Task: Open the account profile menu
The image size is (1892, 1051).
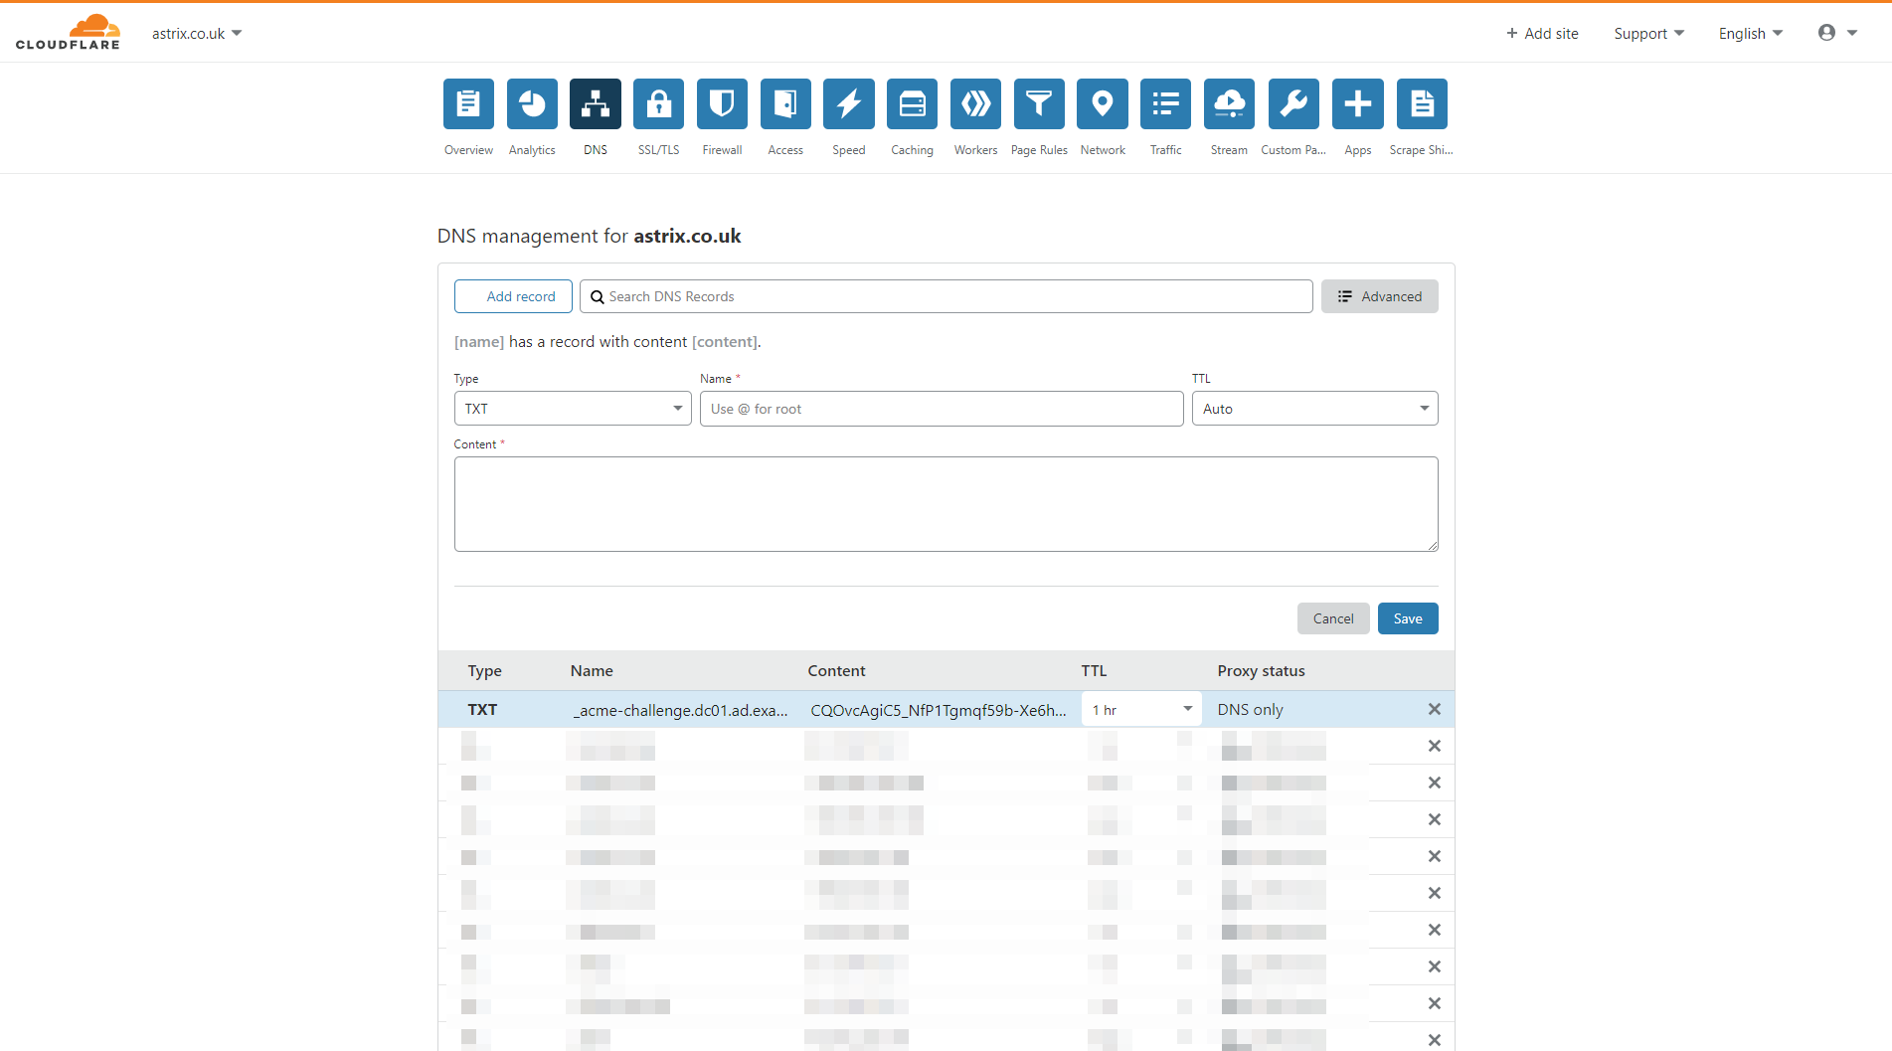Action: point(1835,32)
